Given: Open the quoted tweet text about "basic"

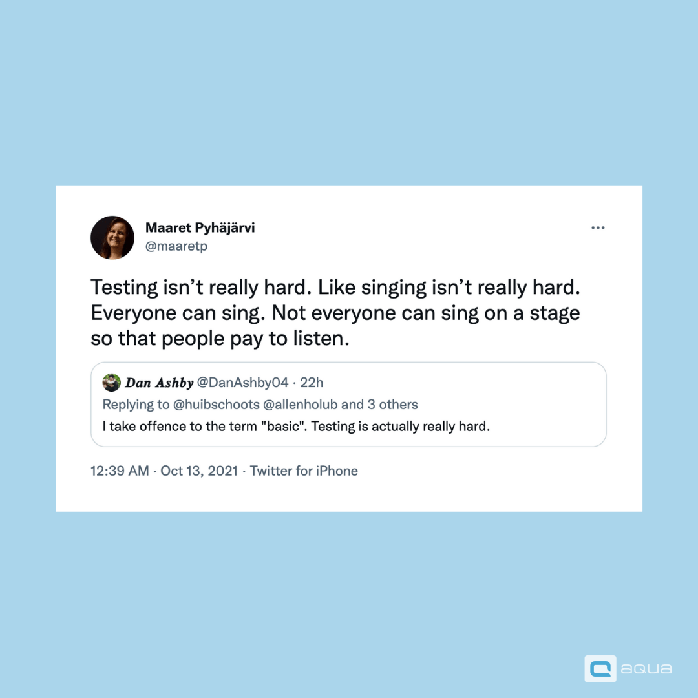Looking at the screenshot, I should 296,427.
